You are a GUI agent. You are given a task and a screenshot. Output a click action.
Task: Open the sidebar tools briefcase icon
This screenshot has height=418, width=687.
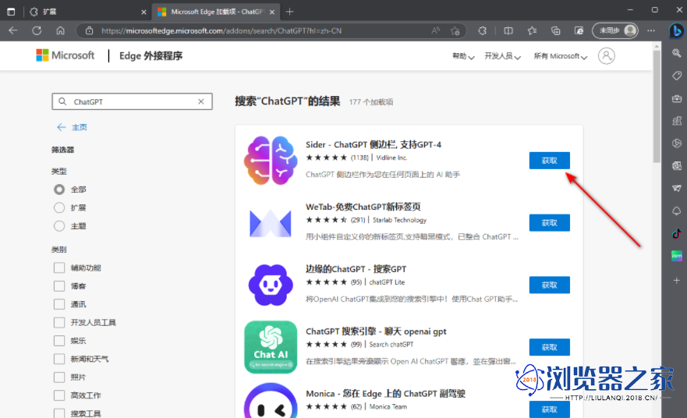[677, 98]
